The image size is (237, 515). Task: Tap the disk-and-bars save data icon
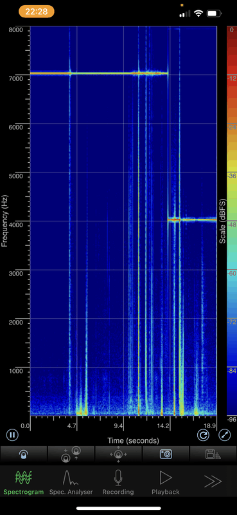point(213,454)
